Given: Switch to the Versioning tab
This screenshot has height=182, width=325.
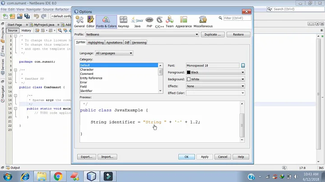Looking at the screenshot, I should [x=139, y=42].
